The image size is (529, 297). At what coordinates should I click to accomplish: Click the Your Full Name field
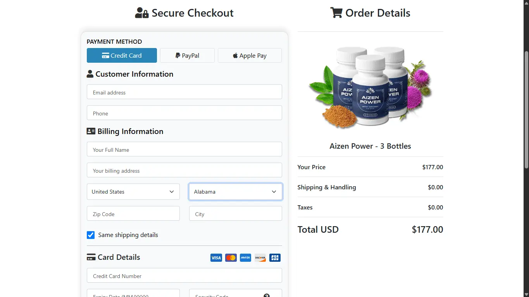tap(184, 149)
